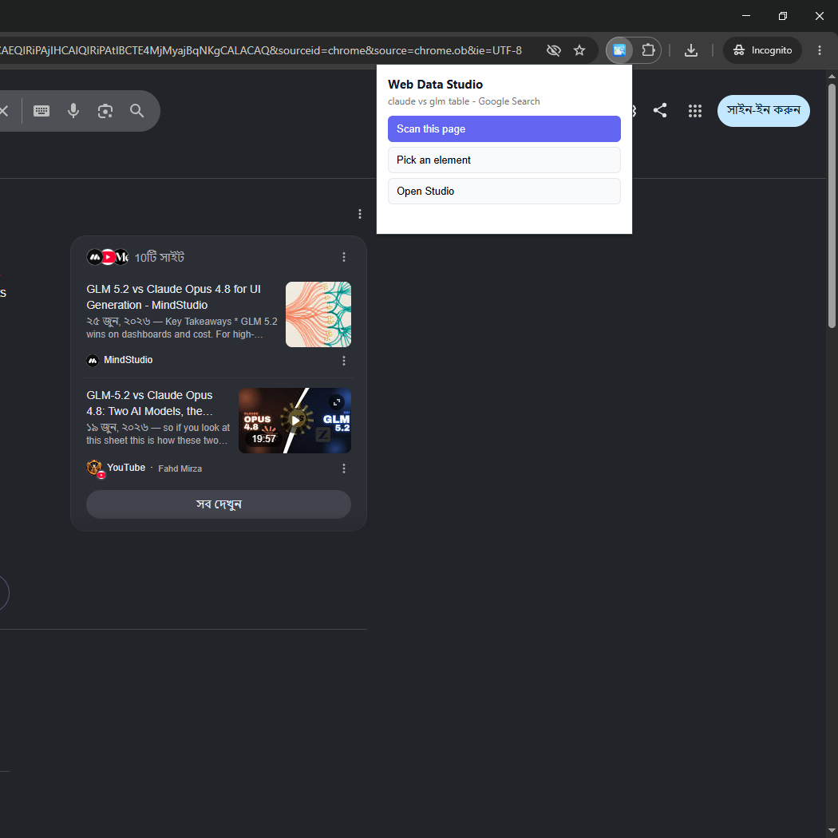Minimize the Chrome window

746,16
